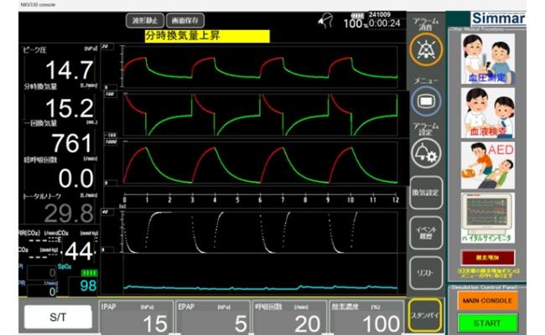Click the screen save (画面保存) button
This screenshot has width=545, height=335.
184,20
